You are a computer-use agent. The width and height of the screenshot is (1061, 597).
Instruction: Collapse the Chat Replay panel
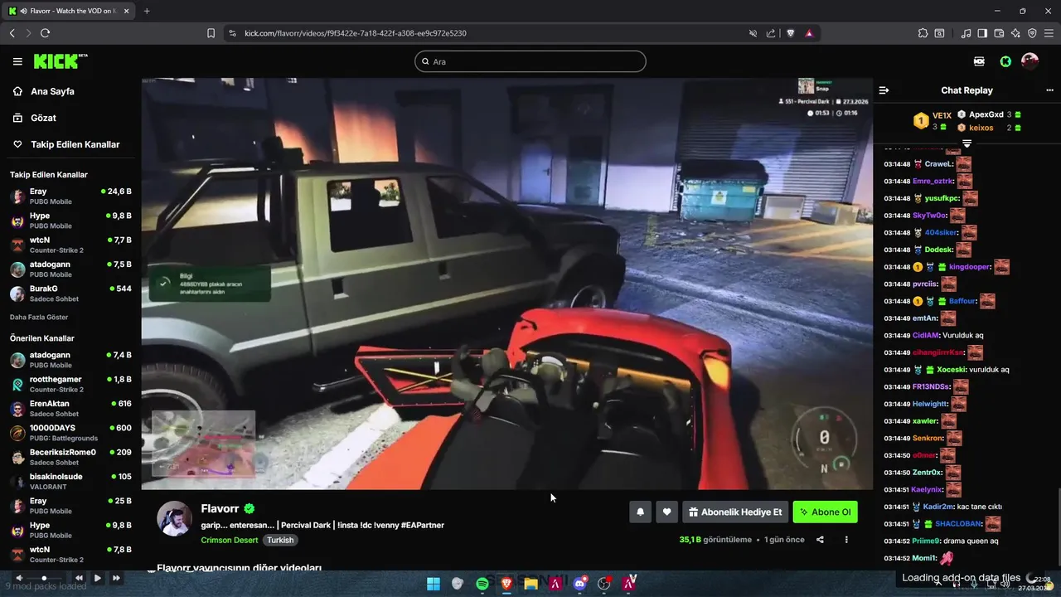tap(884, 90)
